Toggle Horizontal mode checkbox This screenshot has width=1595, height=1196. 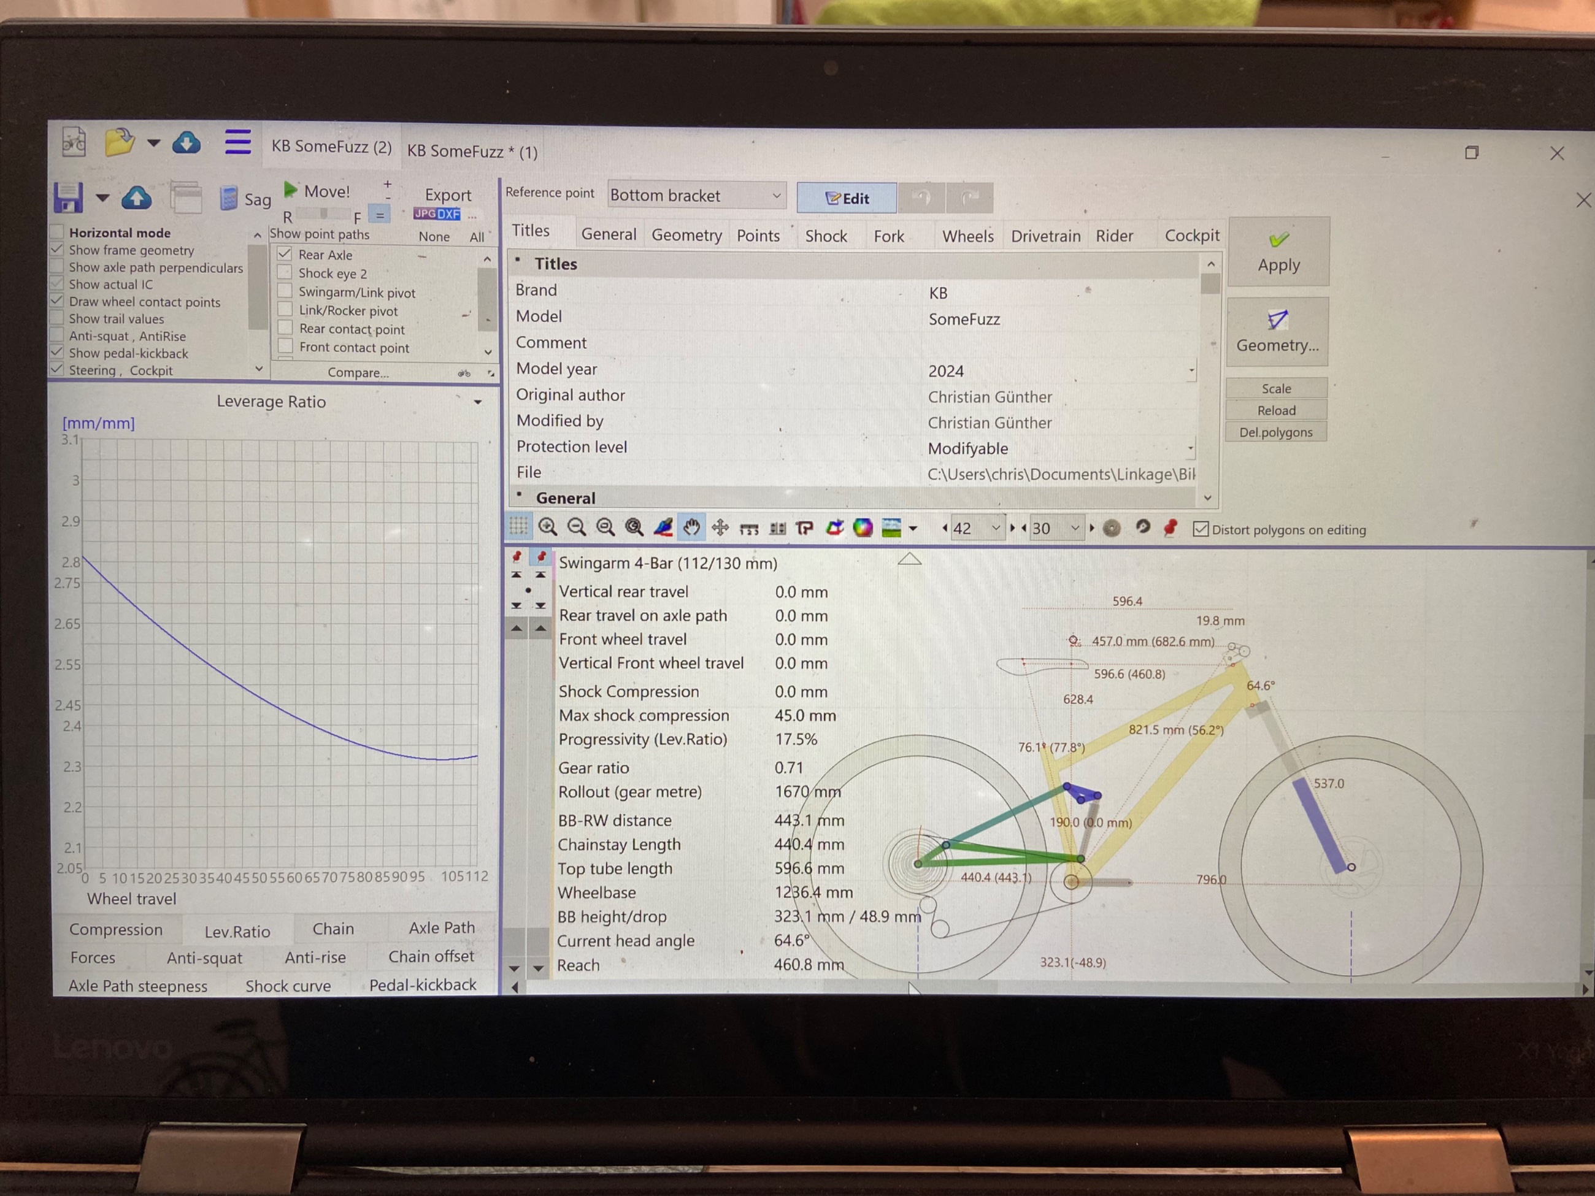[x=56, y=232]
